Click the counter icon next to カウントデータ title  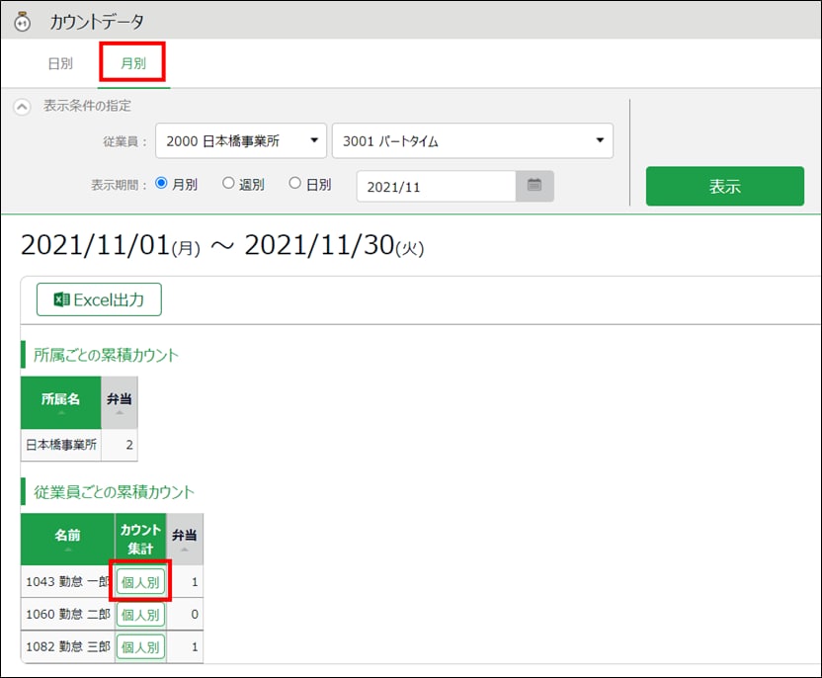(21, 21)
